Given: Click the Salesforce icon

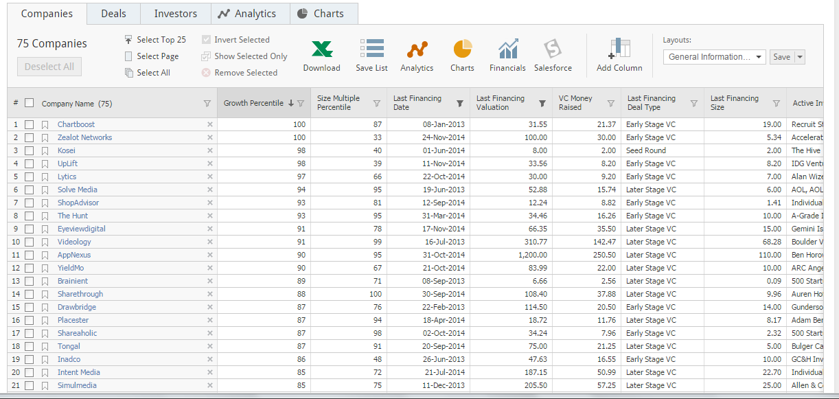Looking at the screenshot, I should tap(553, 49).
